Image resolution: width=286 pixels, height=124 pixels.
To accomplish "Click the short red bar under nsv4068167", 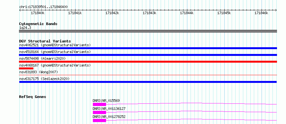I will (26, 68).
